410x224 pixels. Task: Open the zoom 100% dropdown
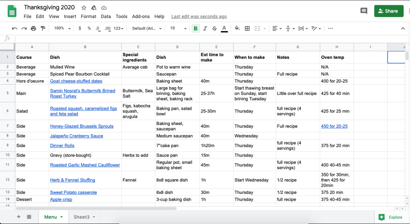point(62,28)
